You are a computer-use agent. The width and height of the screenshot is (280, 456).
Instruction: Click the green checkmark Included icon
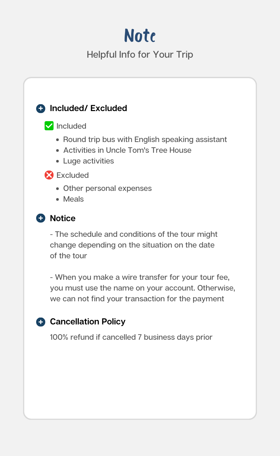[49, 126]
